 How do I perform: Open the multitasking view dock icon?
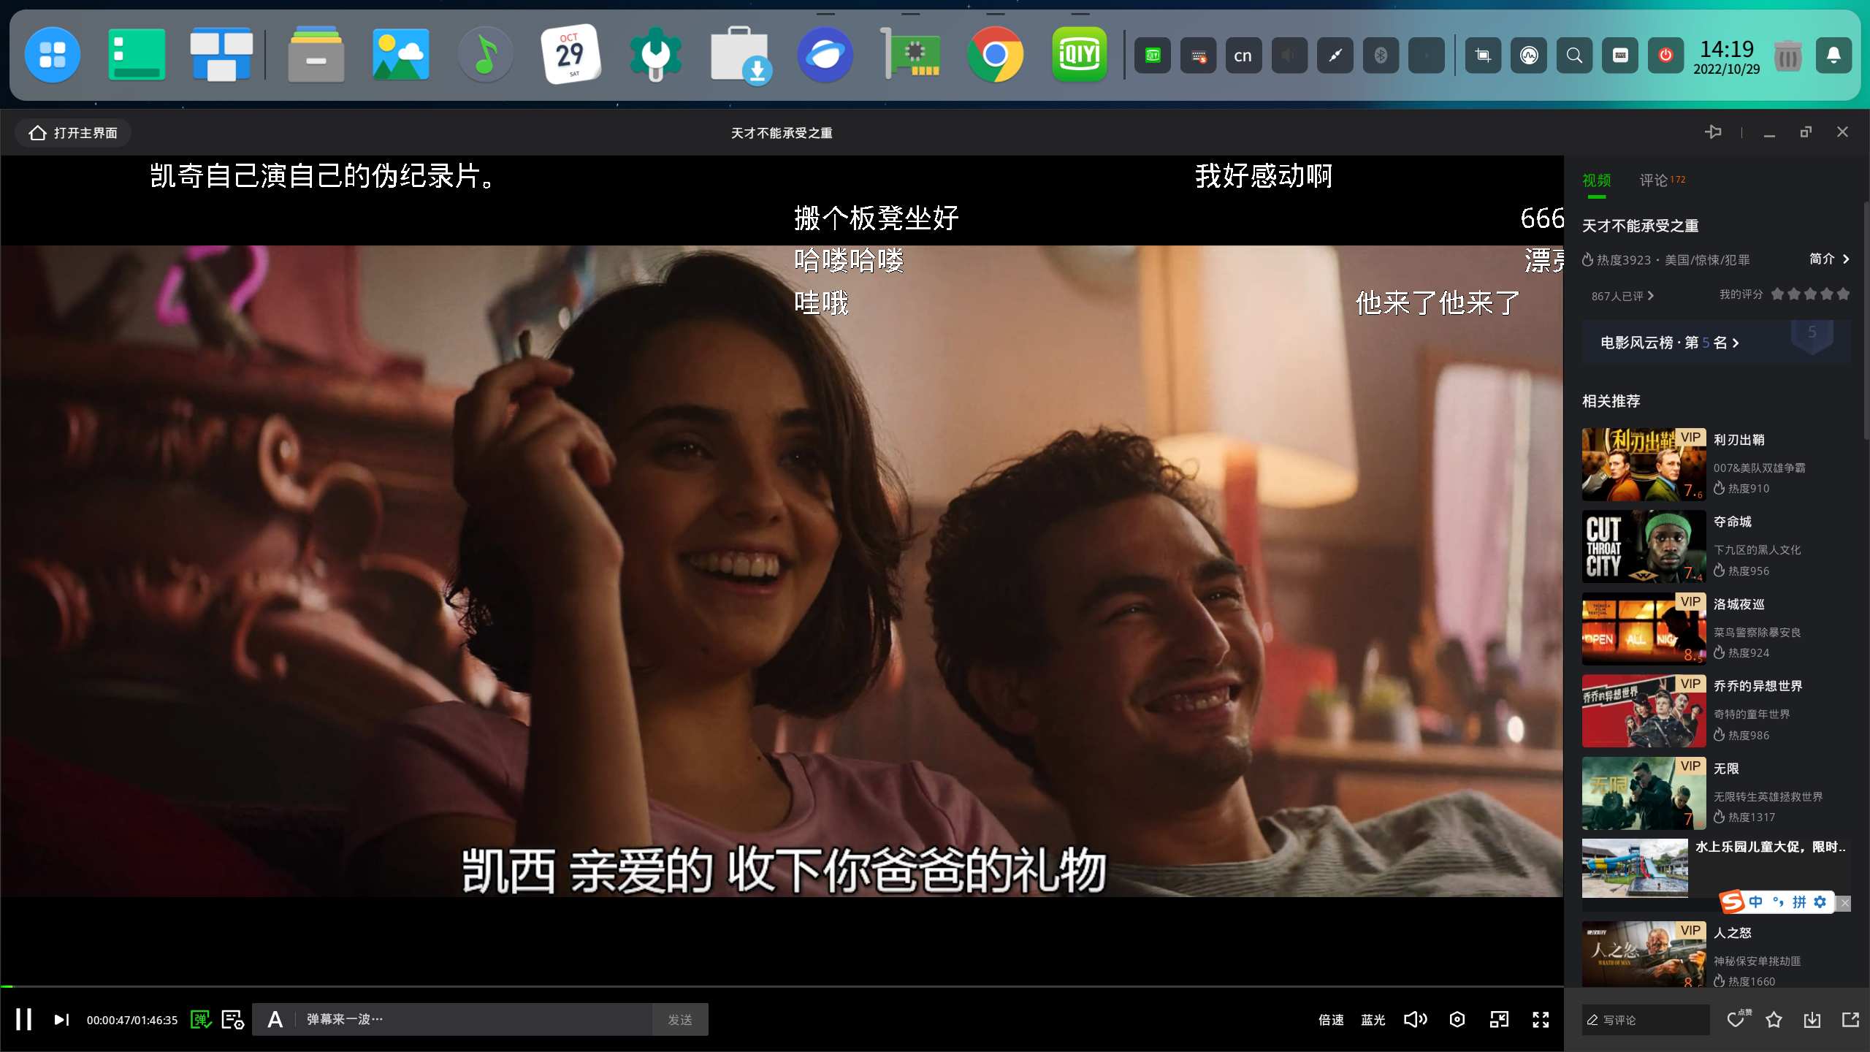click(x=221, y=55)
